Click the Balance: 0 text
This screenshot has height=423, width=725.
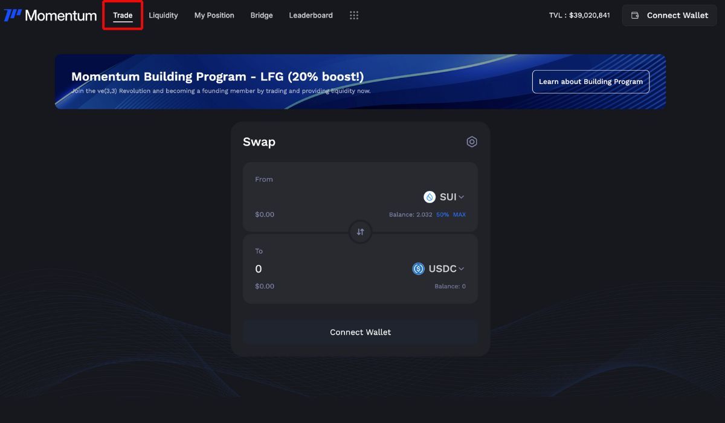point(450,286)
